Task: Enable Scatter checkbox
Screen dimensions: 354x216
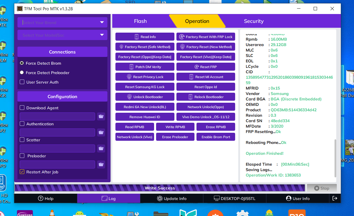Action: 22,140
